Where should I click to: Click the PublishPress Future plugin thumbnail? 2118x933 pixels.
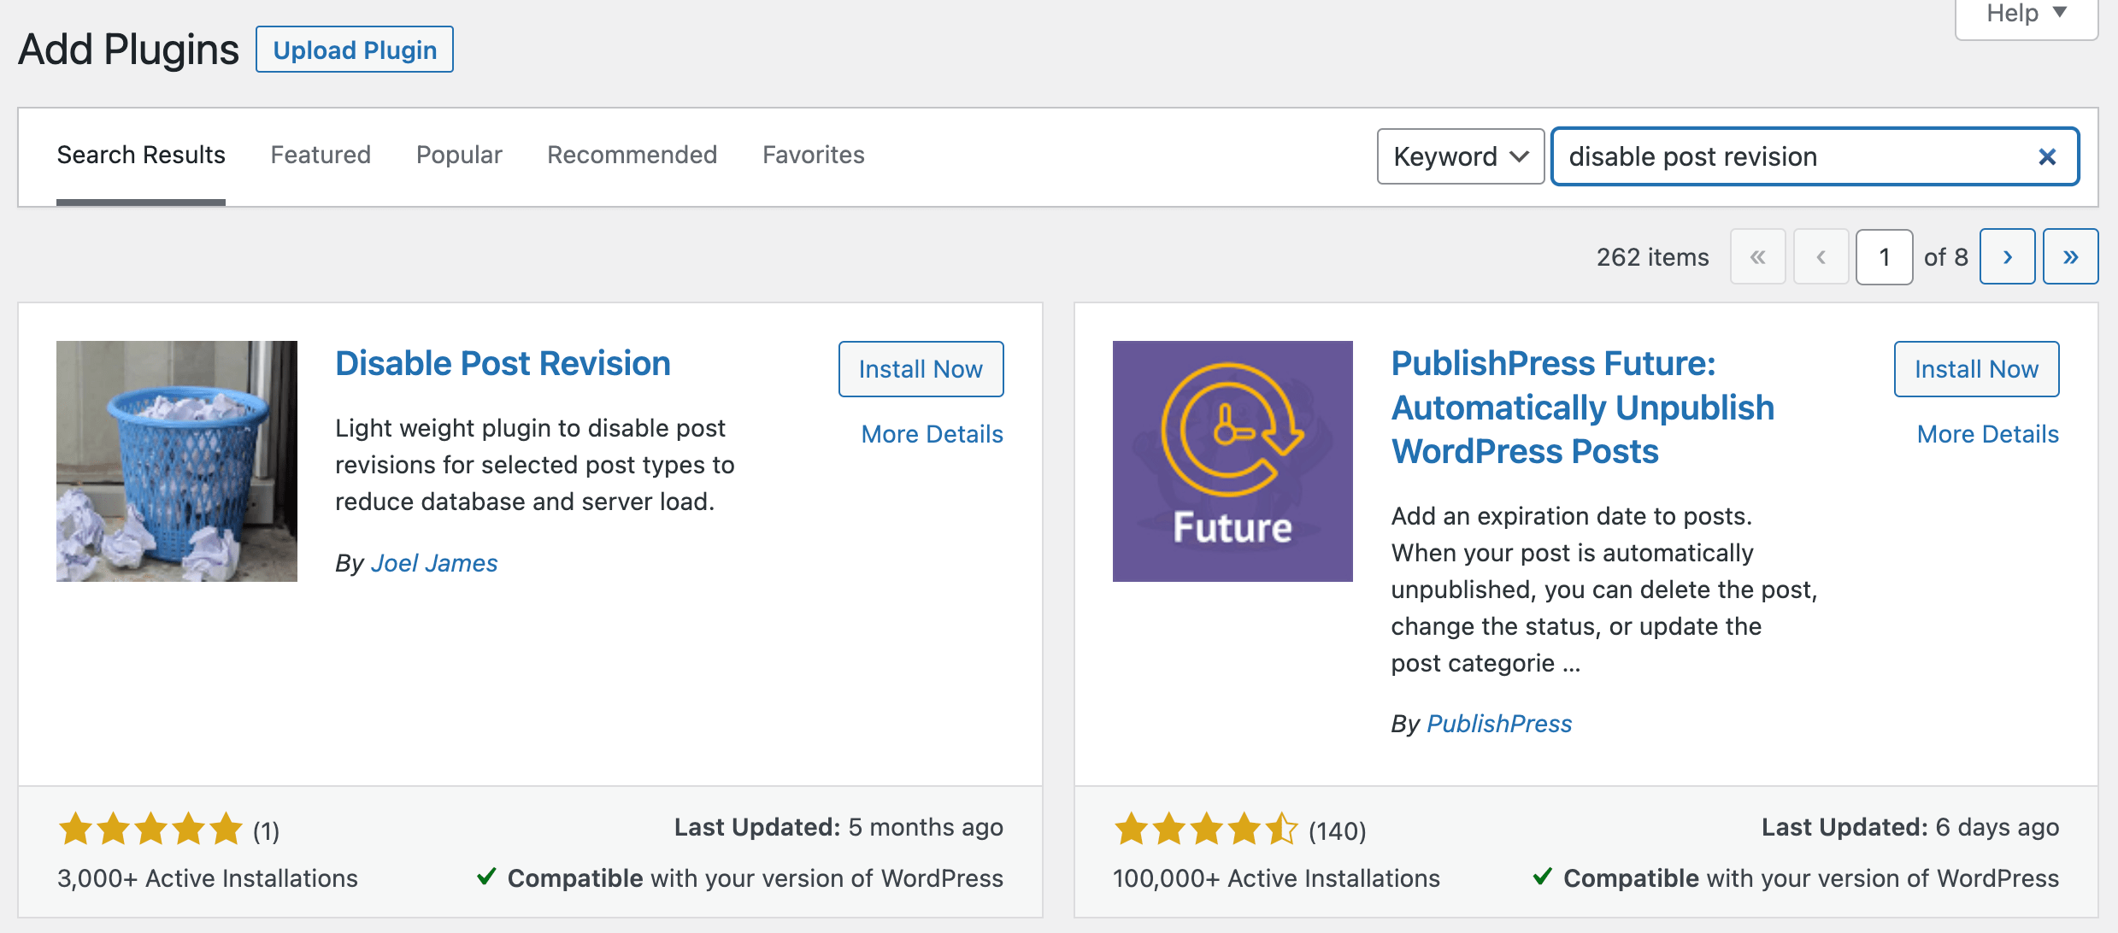point(1232,461)
